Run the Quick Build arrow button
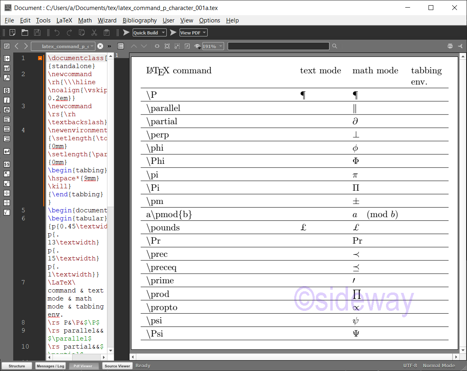The image size is (467, 371). 126,32
